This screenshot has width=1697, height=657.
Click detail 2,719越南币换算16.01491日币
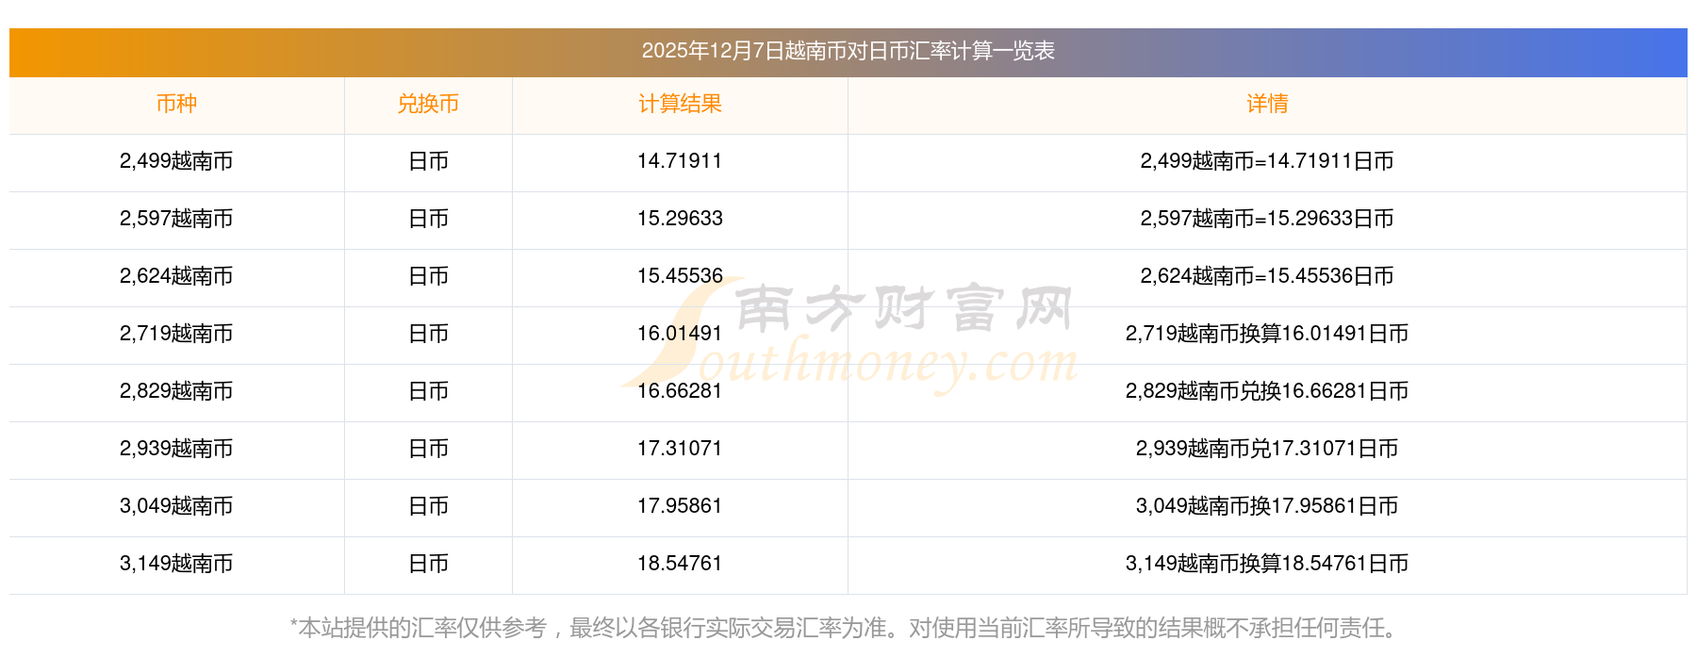pos(1267,334)
